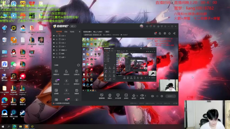Hide the 摄像头 2 source layer

[x=54, y=50]
